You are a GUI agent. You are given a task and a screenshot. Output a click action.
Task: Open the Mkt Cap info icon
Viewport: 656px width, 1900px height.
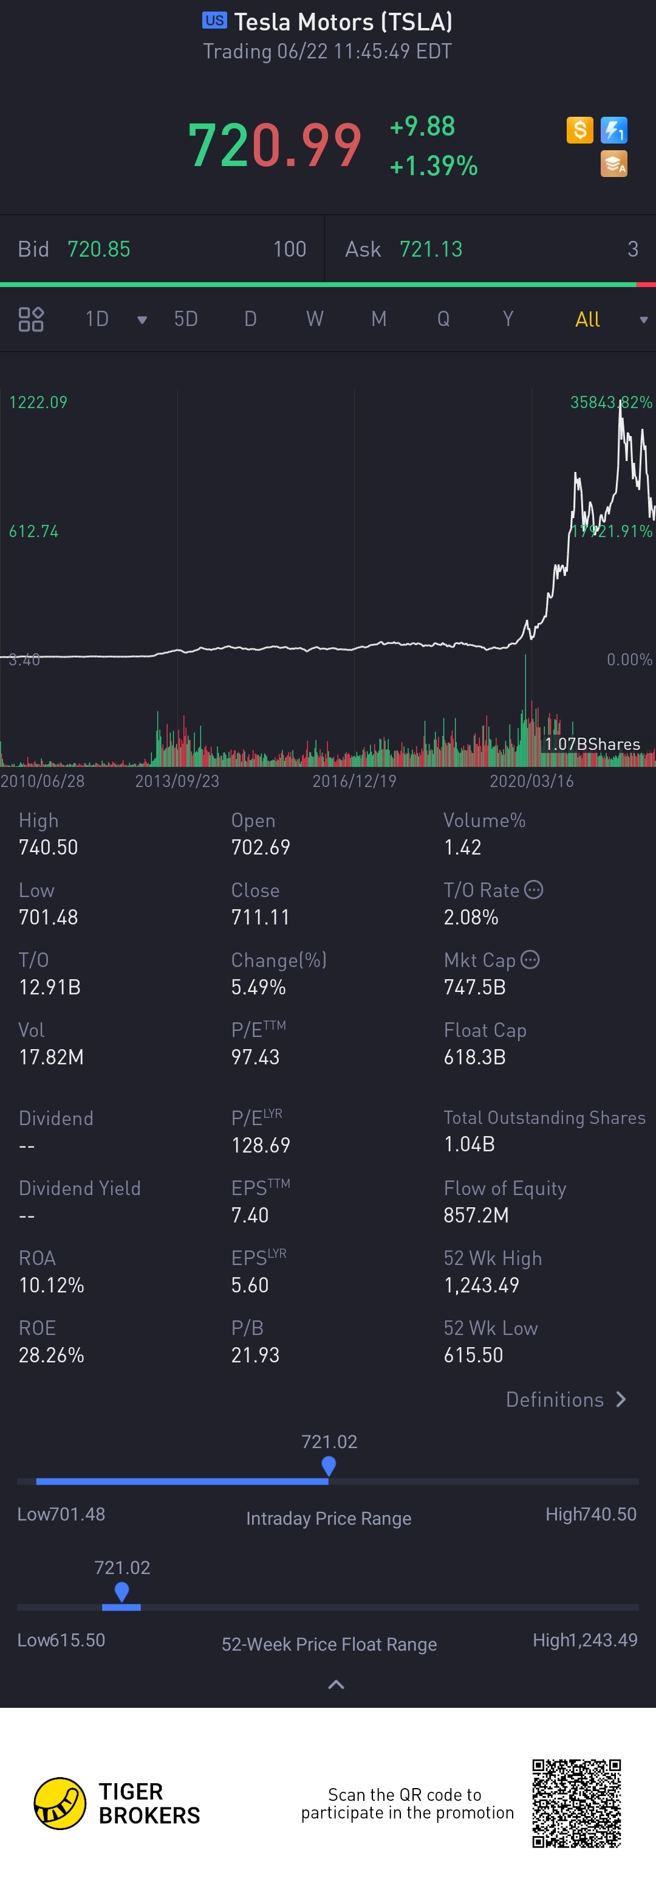pos(530,960)
